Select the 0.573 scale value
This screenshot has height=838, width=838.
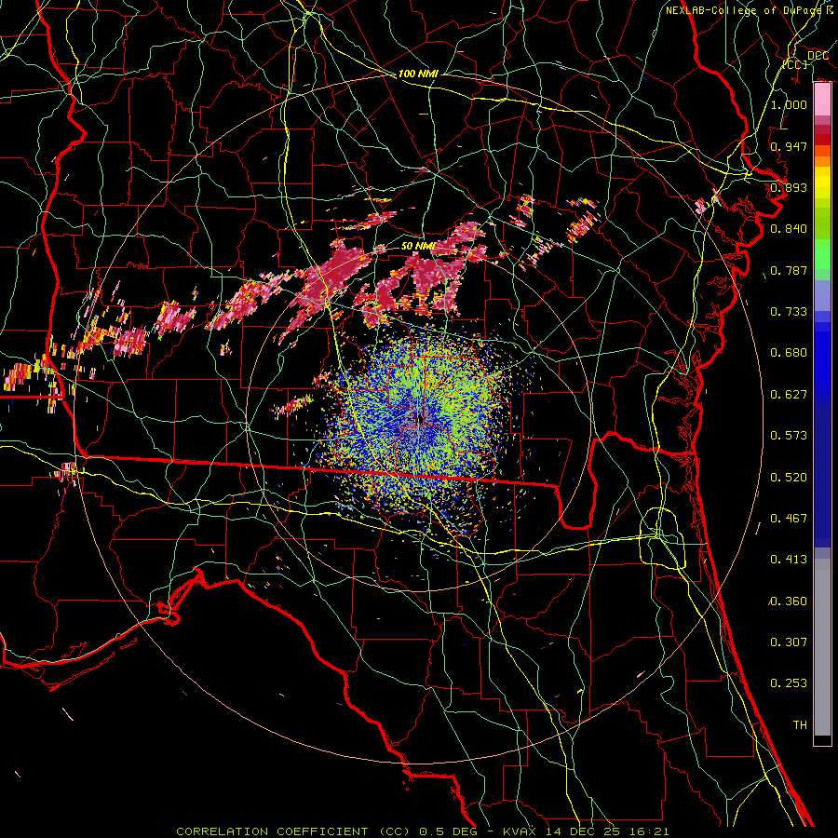point(789,436)
